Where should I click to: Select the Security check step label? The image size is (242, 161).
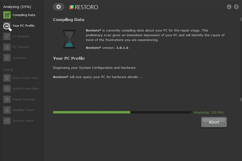click(x=23, y=121)
